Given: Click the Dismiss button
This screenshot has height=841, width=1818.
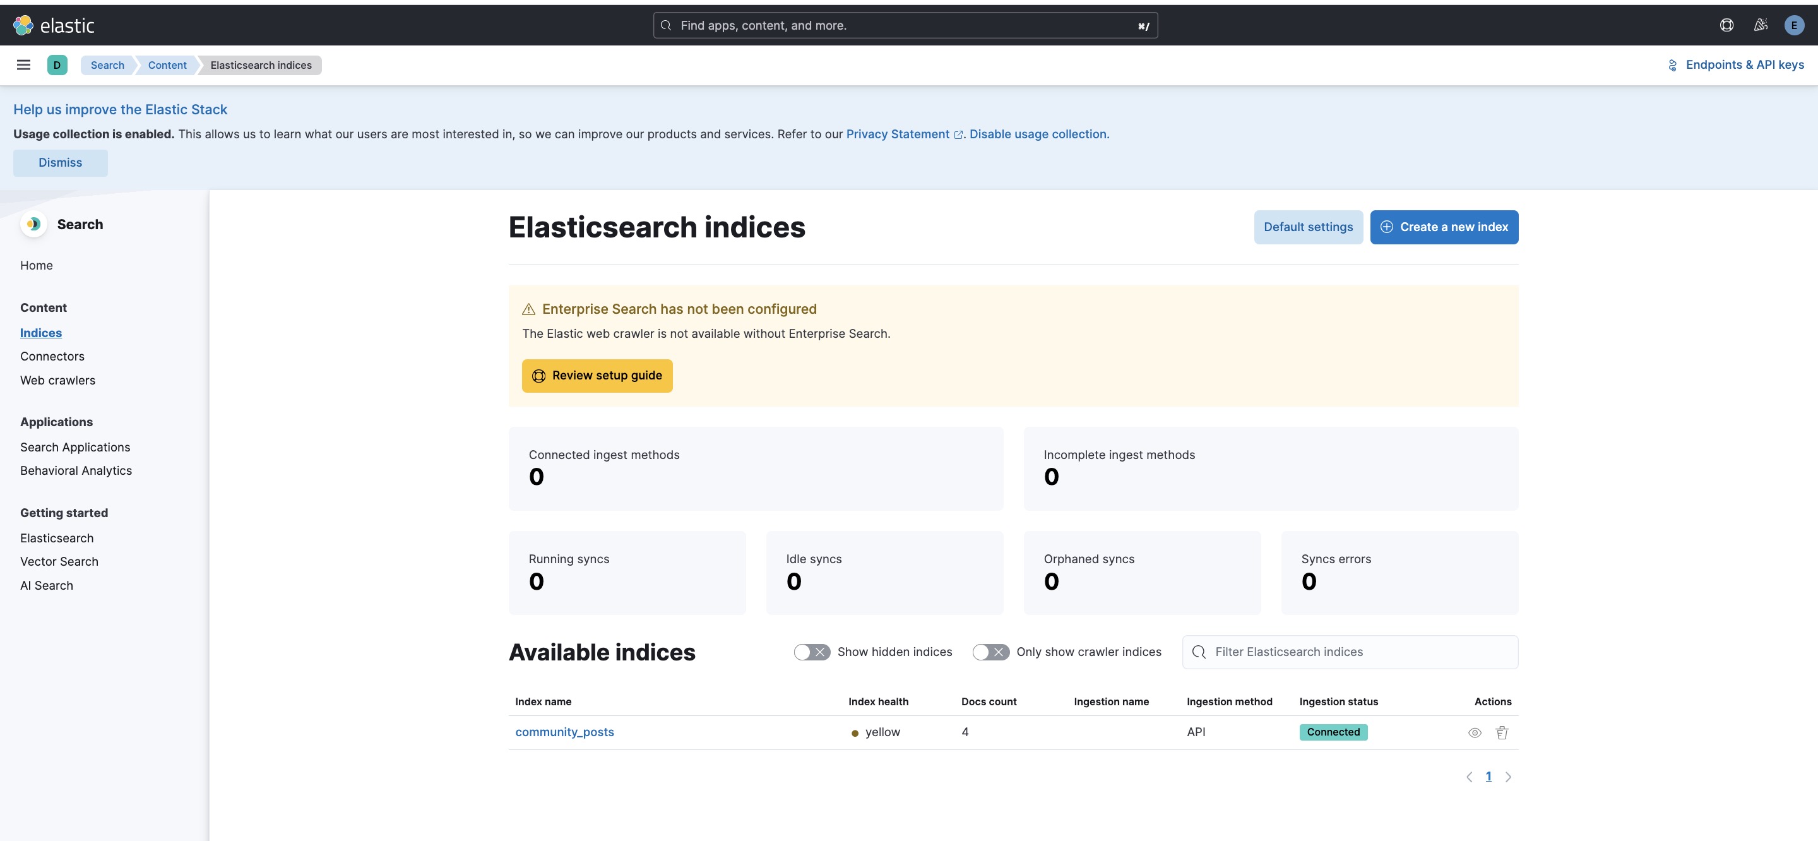Looking at the screenshot, I should [x=61, y=163].
